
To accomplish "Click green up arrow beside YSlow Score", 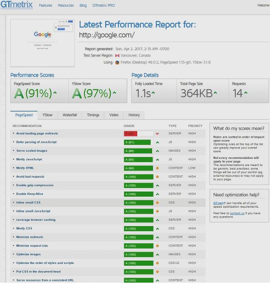I will (114, 93).
